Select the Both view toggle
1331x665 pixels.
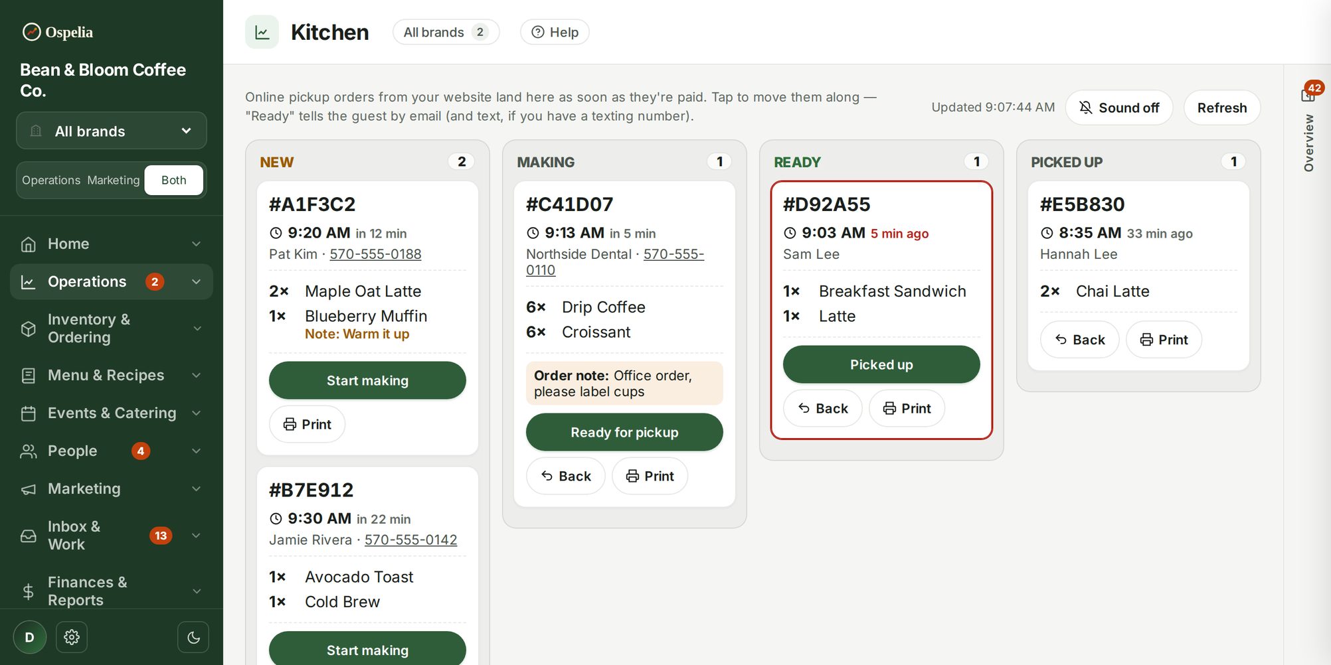(173, 180)
